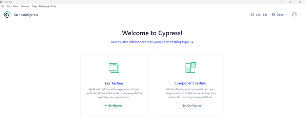The image size is (305, 122).
Task: Click the E2E Testing browser windows icon
Action: pos(114,68)
